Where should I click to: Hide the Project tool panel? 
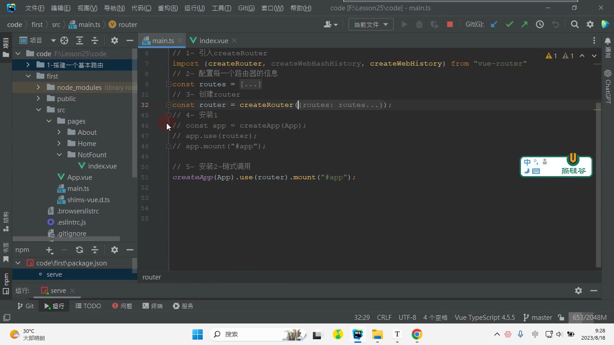pyautogui.click(x=130, y=40)
